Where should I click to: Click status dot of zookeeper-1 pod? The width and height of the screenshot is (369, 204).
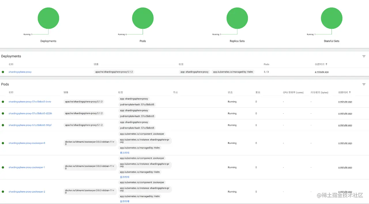coord(3,167)
